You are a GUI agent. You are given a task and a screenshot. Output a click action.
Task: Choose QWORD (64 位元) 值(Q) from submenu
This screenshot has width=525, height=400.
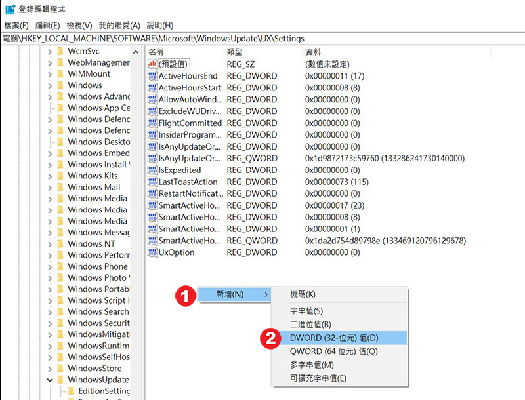pos(339,351)
